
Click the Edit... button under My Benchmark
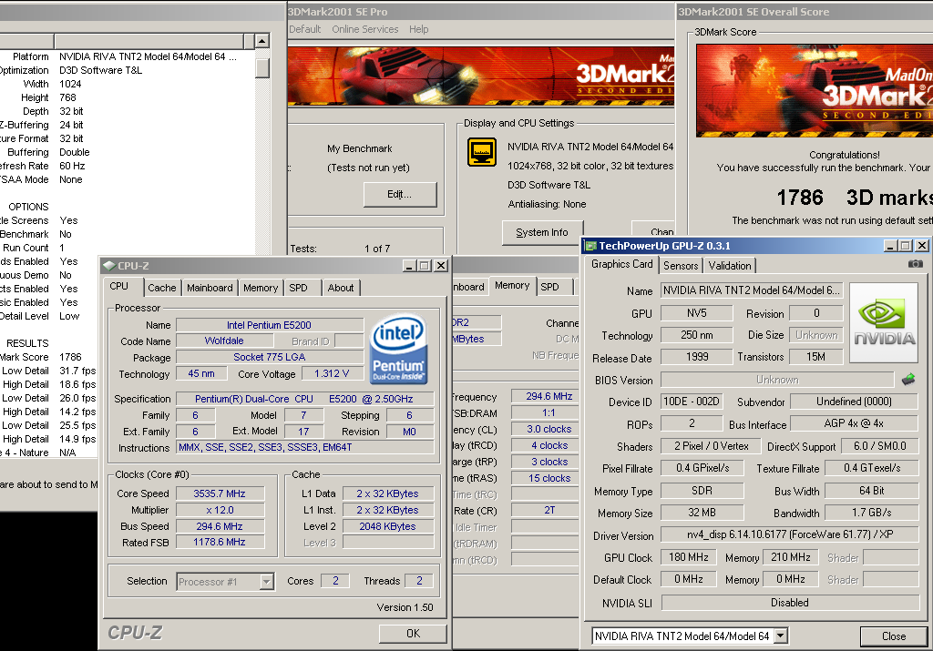pos(400,195)
